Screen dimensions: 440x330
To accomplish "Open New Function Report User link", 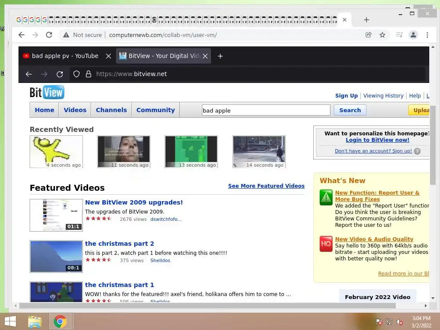I will click(377, 196).
